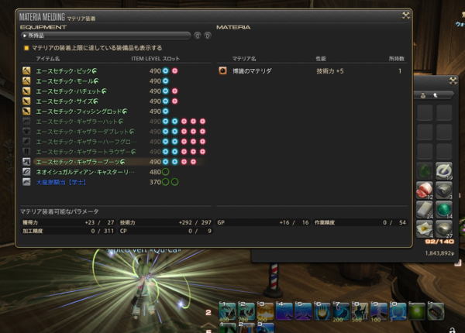This screenshot has height=333, width=465.
Task: Open the 所持品 equipment source dropdown
Action: (x=105, y=35)
